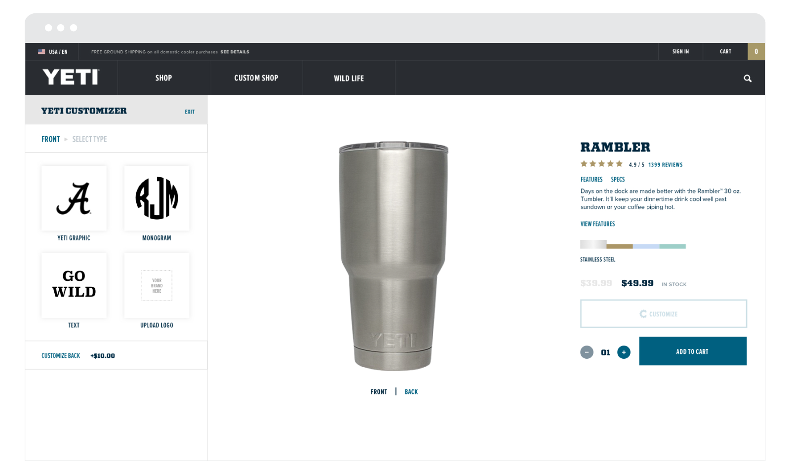790x461 pixels.
Task: Exit the YETI Customizer
Action: pyautogui.click(x=190, y=112)
